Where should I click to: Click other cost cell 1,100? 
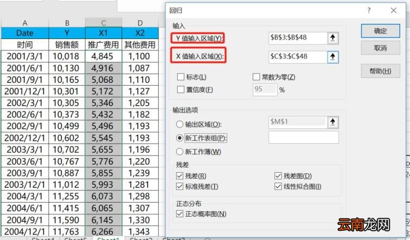click(140, 56)
